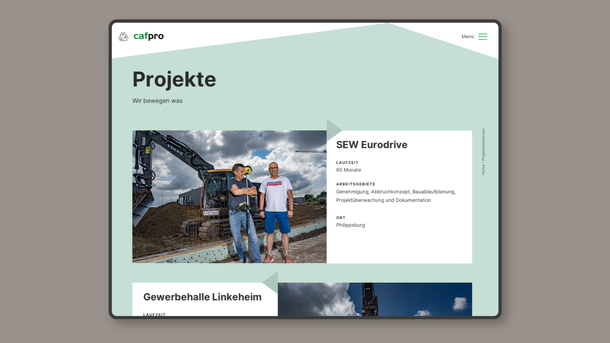Image resolution: width=610 pixels, height=343 pixels.
Task: Click the Projekte page heading
Action: pyautogui.click(x=174, y=79)
